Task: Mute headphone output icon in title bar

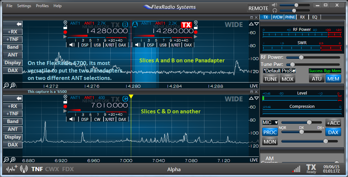Action: click(275, 11)
